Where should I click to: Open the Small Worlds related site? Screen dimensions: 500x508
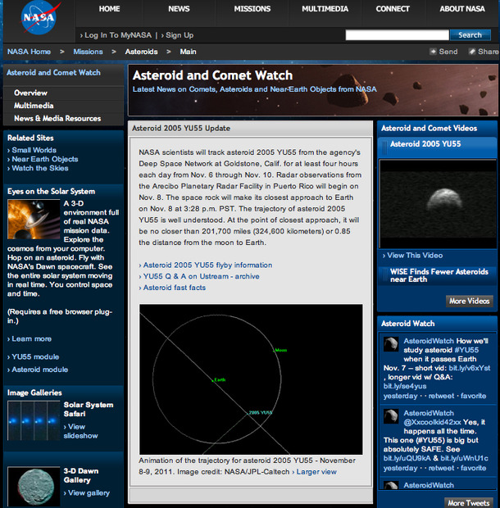point(34,150)
